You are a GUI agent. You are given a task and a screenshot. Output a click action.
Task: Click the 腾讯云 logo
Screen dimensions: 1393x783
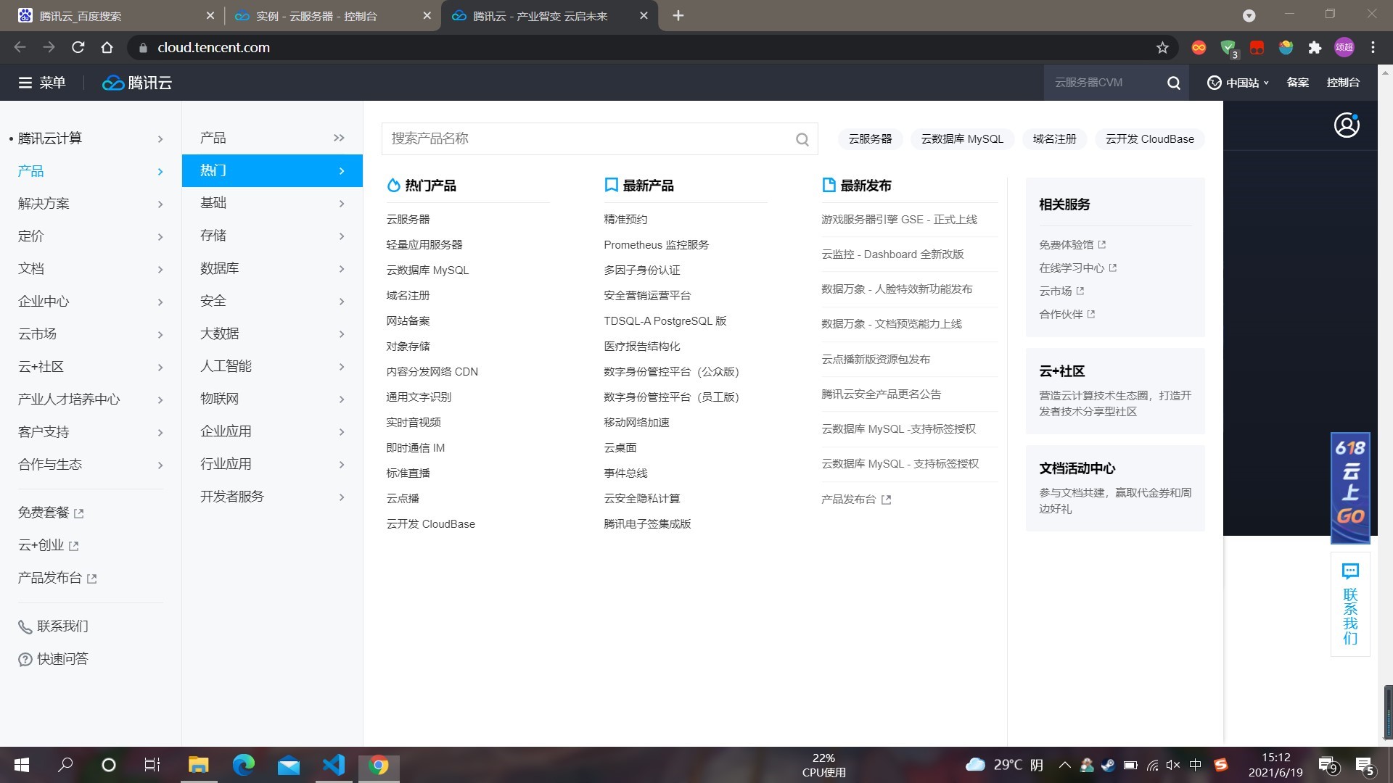pos(137,83)
